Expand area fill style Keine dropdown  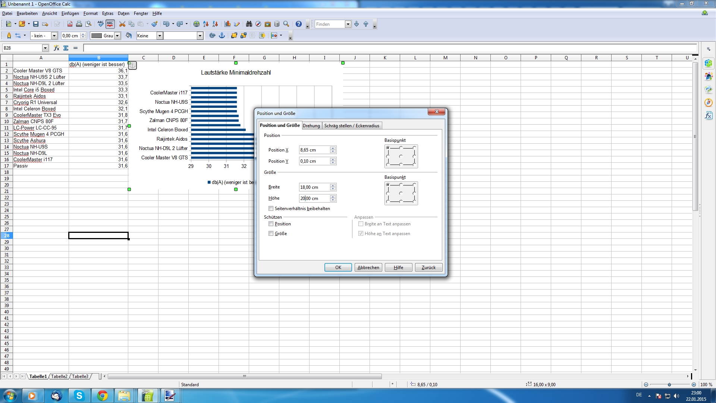160,36
